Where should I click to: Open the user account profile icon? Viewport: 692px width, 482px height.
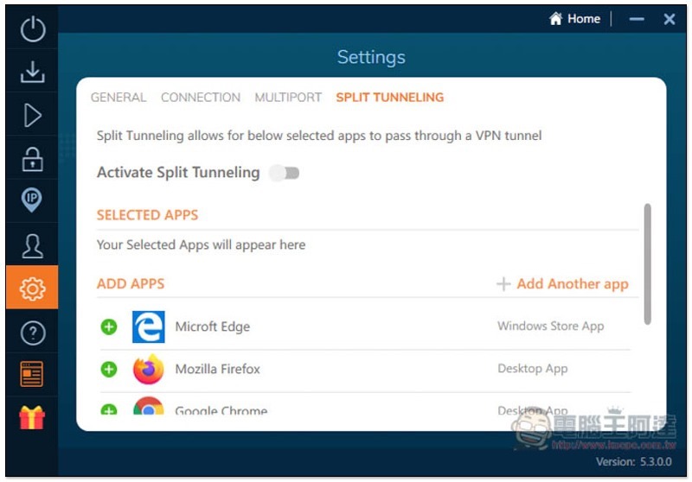pos(33,245)
